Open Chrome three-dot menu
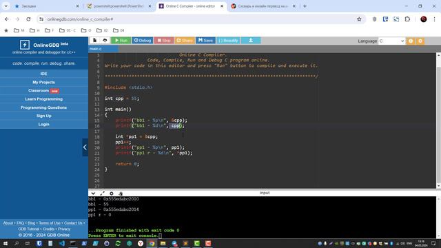This screenshot has width=441, height=248. (434, 19)
